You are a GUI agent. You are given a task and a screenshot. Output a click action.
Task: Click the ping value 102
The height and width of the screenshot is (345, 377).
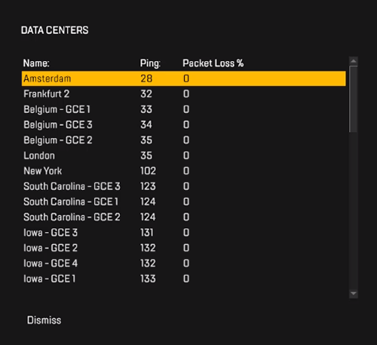tap(148, 171)
